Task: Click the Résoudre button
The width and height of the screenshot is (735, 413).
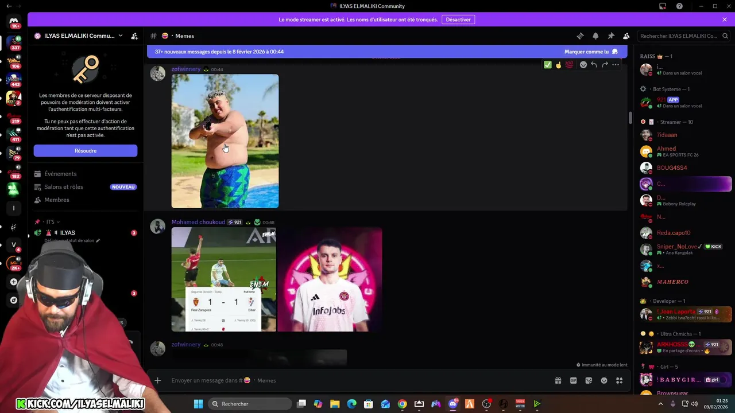Action: [x=86, y=151]
